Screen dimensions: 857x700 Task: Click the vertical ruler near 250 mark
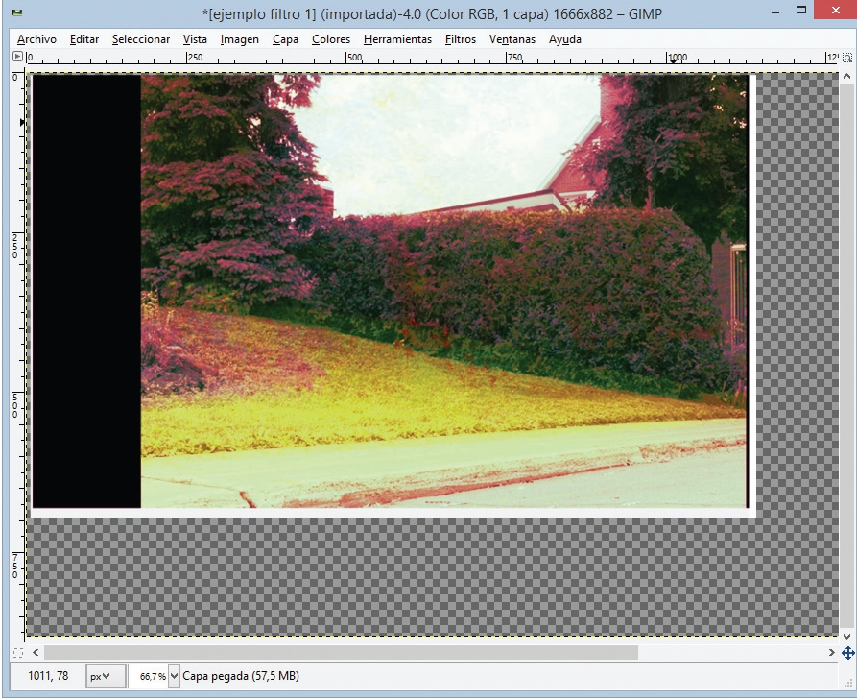(x=16, y=244)
